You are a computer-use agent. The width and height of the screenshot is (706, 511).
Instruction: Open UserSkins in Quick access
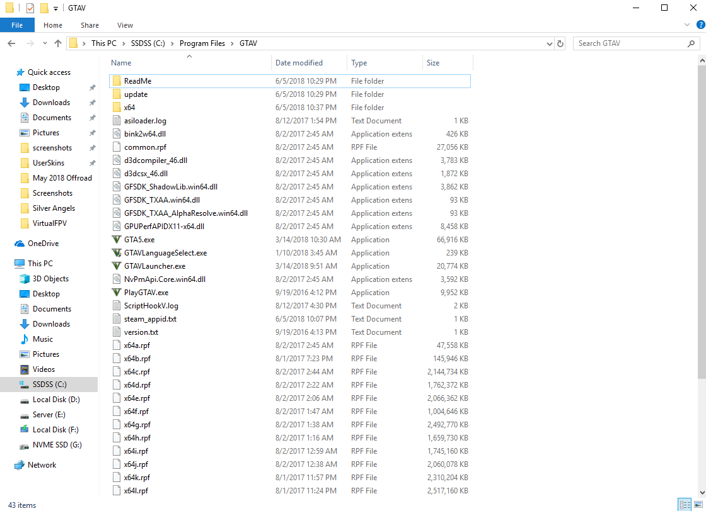click(x=48, y=163)
